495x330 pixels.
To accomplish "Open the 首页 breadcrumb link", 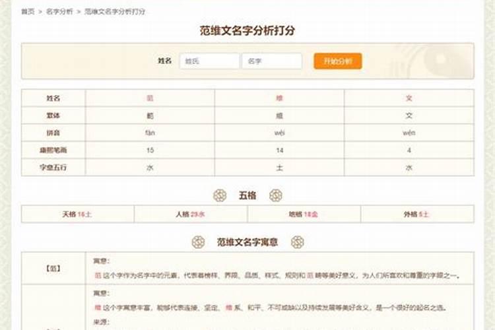I will pyautogui.click(x=28, y=12).
